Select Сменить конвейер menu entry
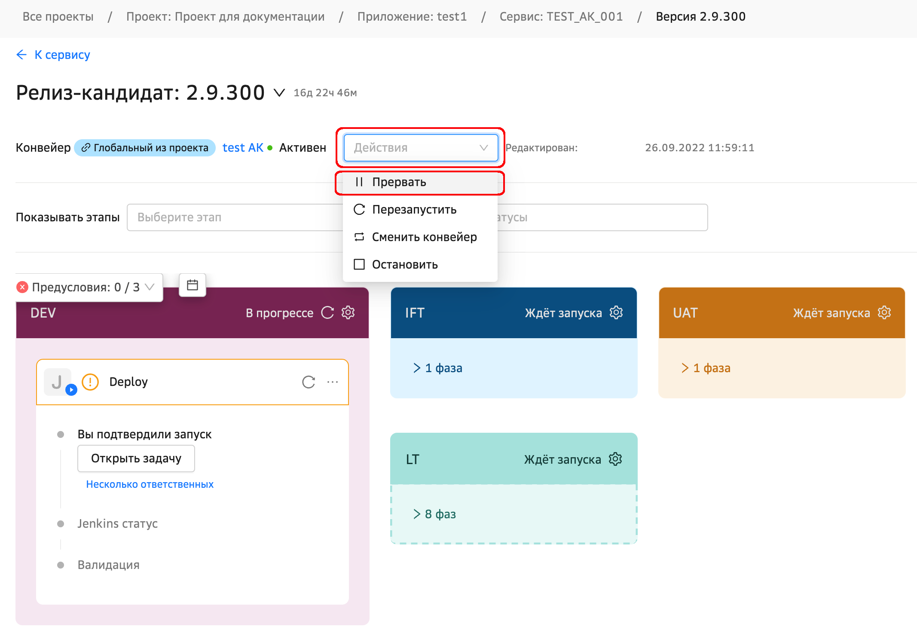917x636 pixels. [x=424, y=237]
